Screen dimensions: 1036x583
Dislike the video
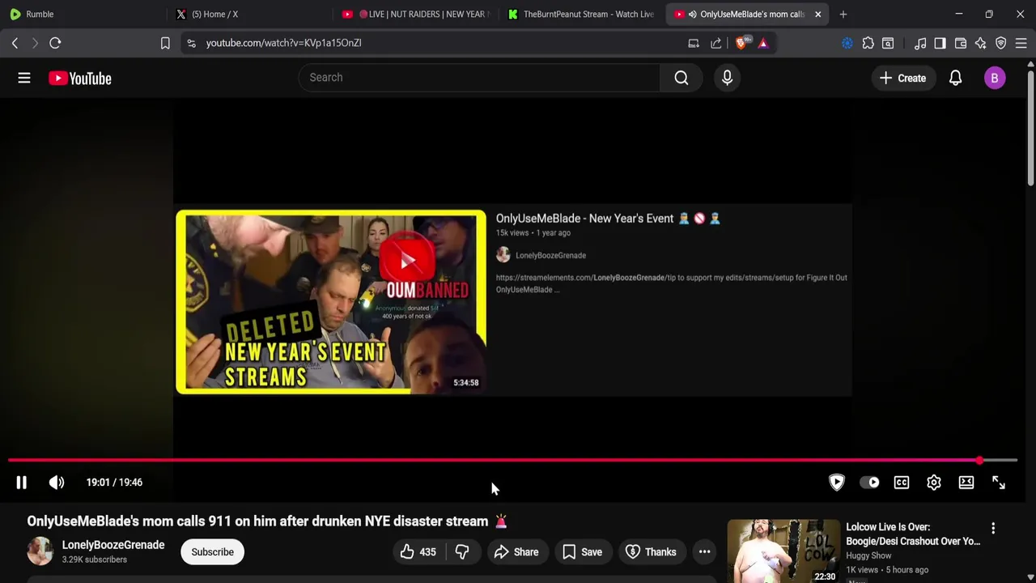pyautogui.click(x=462, y=552)
